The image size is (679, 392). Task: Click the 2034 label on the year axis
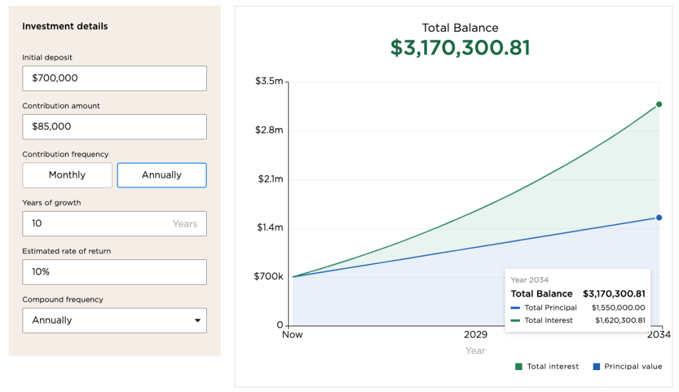(x=660, y=335)
